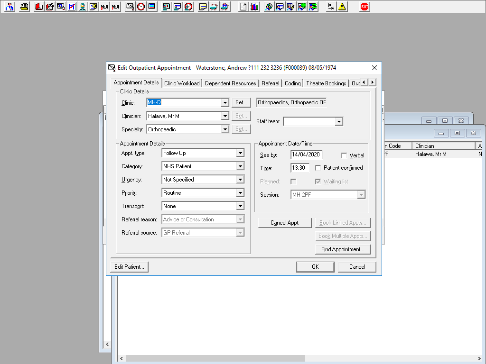Close the Edit Outpatient Appointment dialog
The height and width of the screenshot is (364, 486).
[x=374, y=68]
